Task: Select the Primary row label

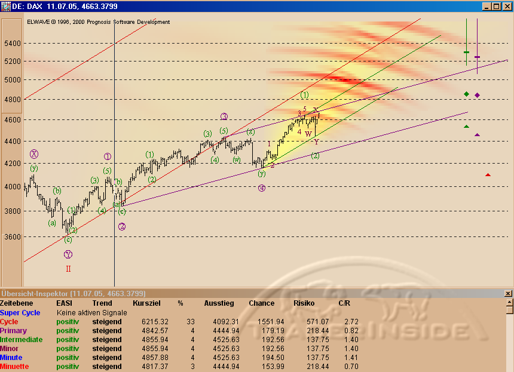Action: pos(13,331)
